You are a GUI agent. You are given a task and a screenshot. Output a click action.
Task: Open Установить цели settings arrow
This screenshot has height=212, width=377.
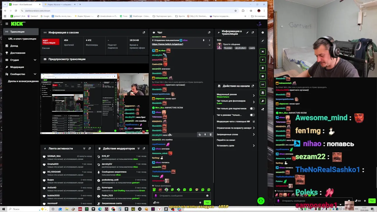pos(254,145)
